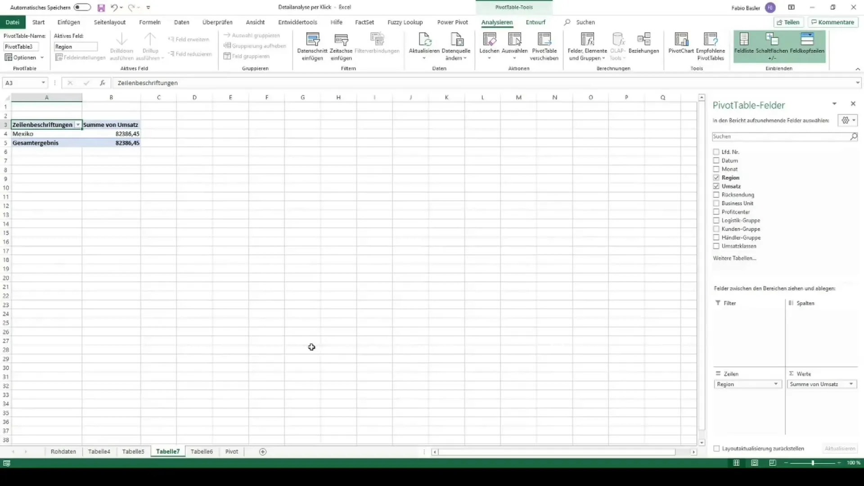Image resolution: width=864 pixels, height=486 pixels.
Task: Switch to the Rohdaten sheet tab
Action: 63,452
